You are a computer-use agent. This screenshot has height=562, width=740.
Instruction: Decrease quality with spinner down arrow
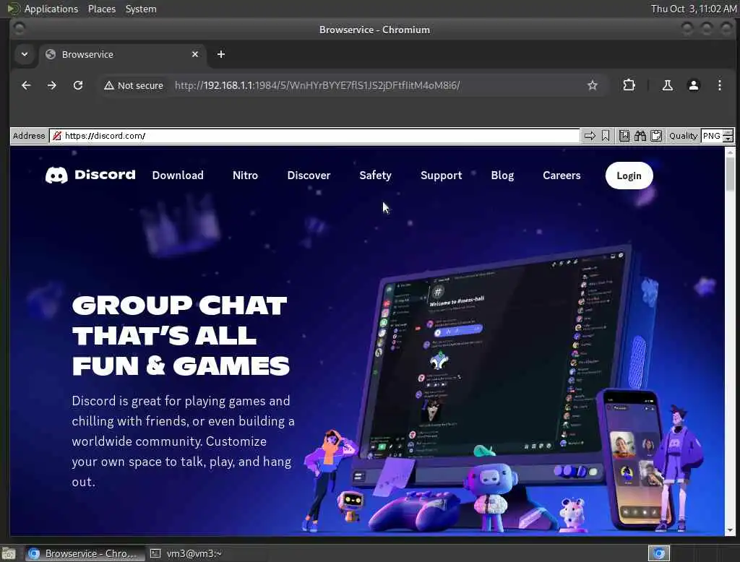click(728, 139)
